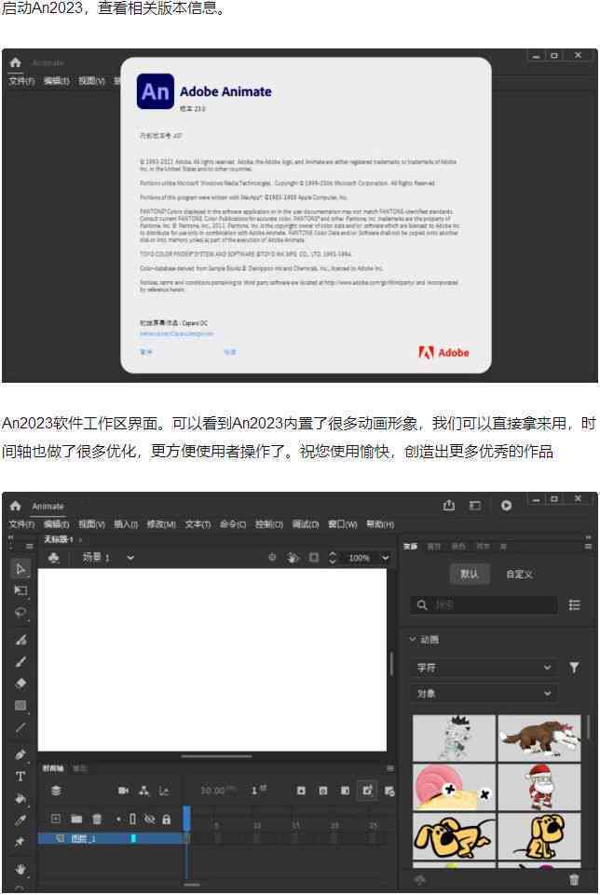The width and height of the screenshot is (600, 895).
Task: Click the Add Camera icon in timeline
Action: (123, 791)
